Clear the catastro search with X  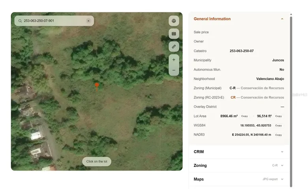coord(88,21)
